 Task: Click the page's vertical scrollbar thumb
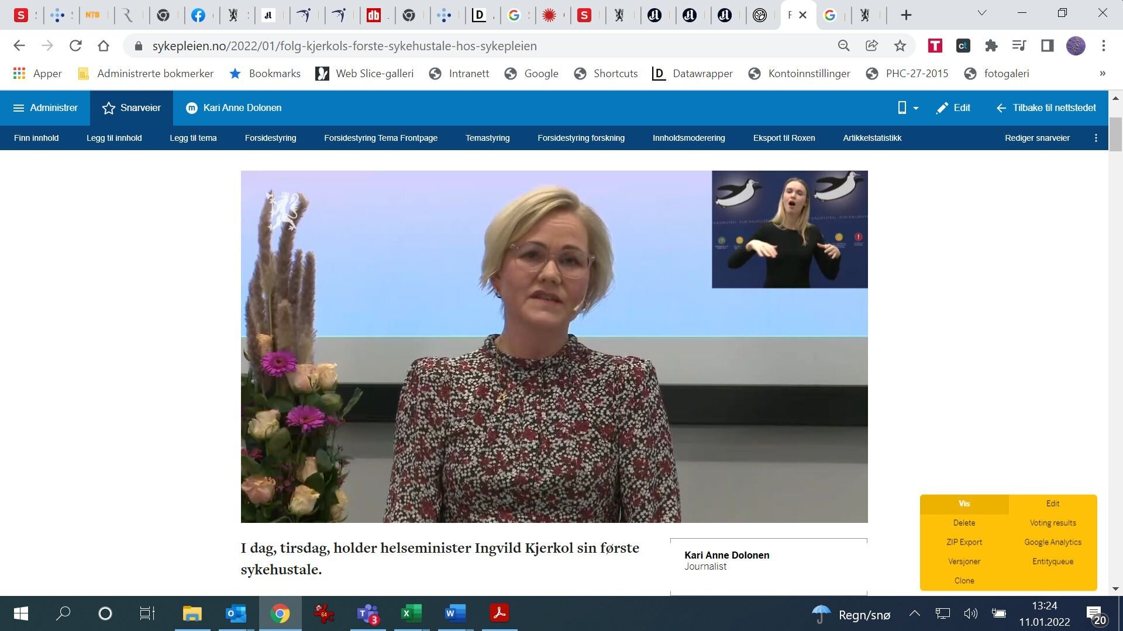click(x=1115, y=133)
